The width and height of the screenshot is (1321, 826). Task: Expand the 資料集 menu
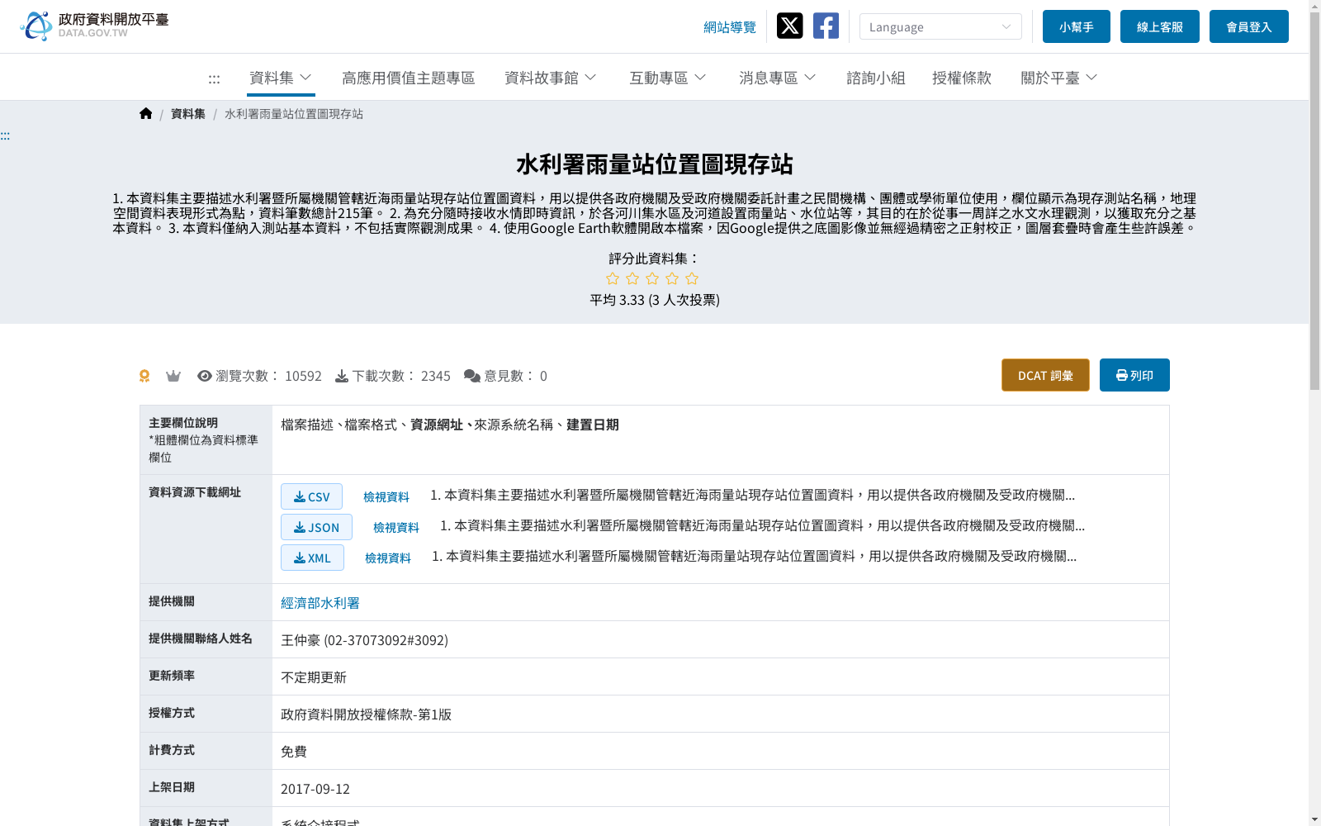coord(281,78)
